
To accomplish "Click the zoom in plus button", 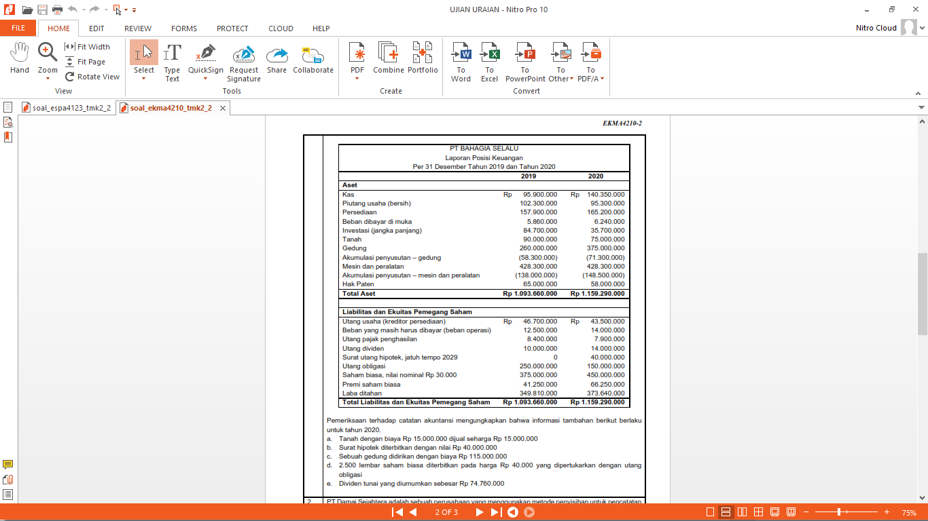I will coord(887,512).
